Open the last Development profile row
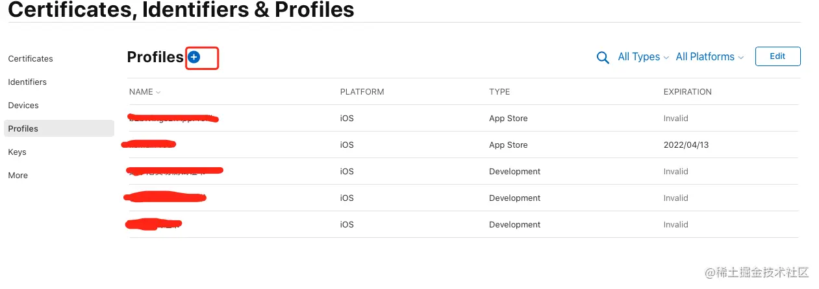This screenshot has height=289, width=819. [153, 225]
